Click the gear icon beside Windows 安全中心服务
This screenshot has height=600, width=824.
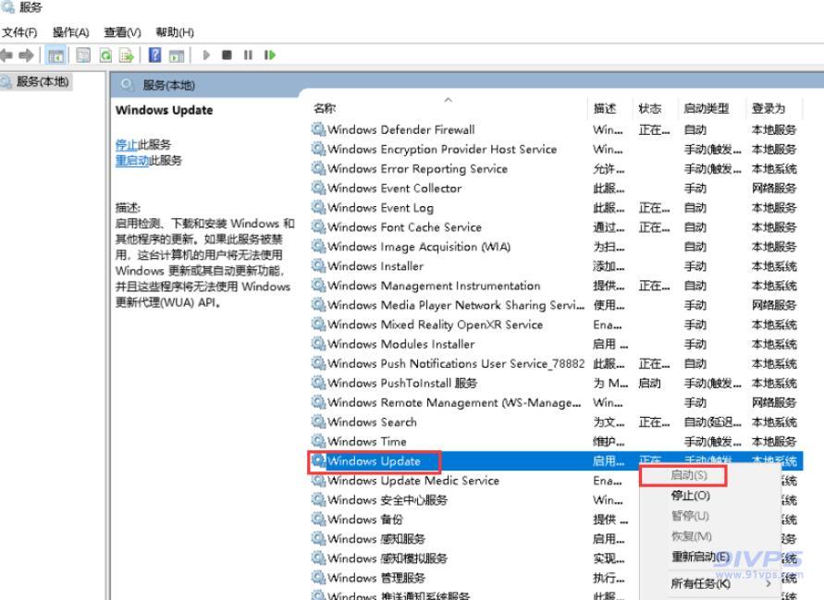(318, 499)
